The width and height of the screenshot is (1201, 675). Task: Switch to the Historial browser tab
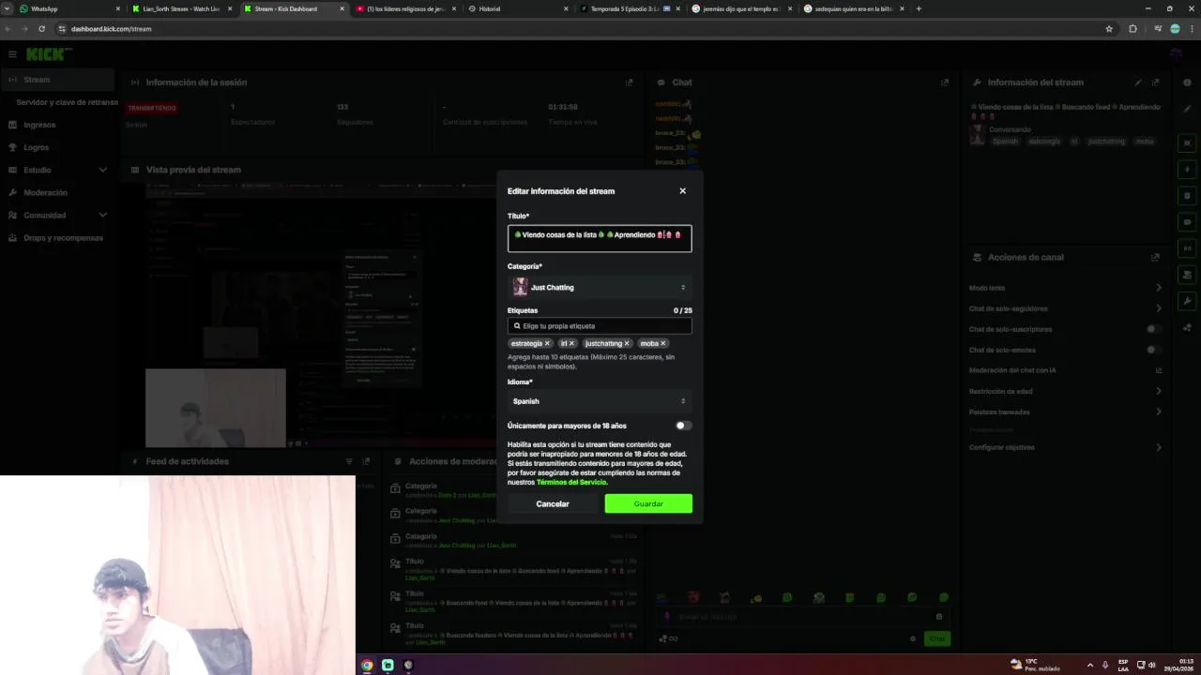point(518,8)
